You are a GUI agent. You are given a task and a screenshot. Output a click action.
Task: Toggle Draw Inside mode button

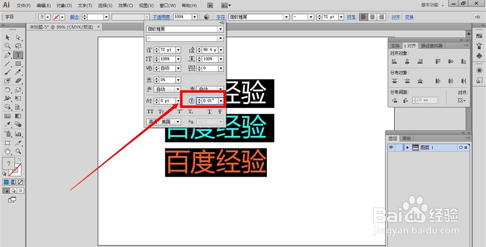[20, 190]
